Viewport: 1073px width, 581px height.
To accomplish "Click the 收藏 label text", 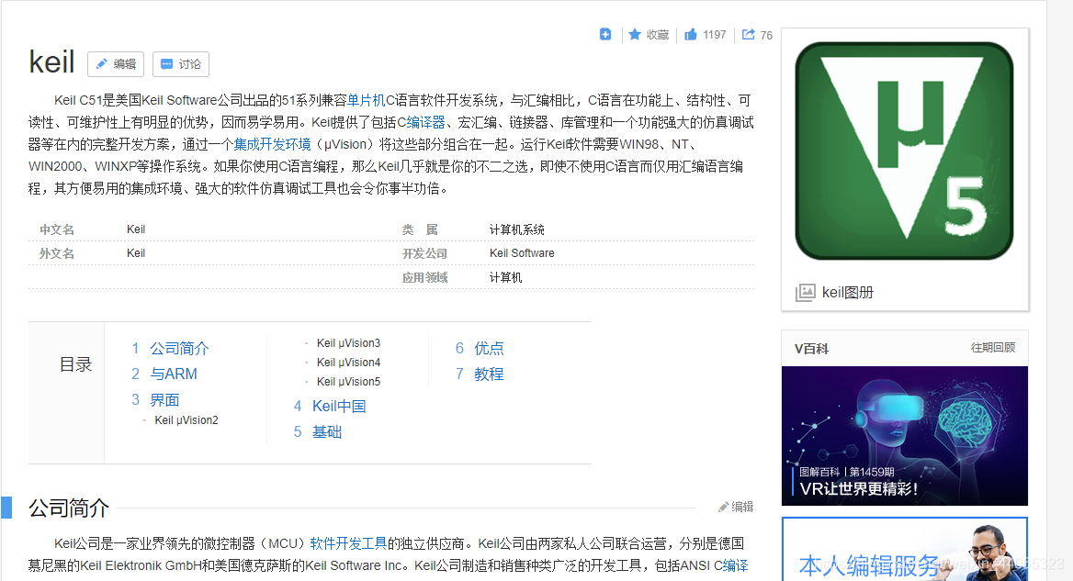I will 658,35.
